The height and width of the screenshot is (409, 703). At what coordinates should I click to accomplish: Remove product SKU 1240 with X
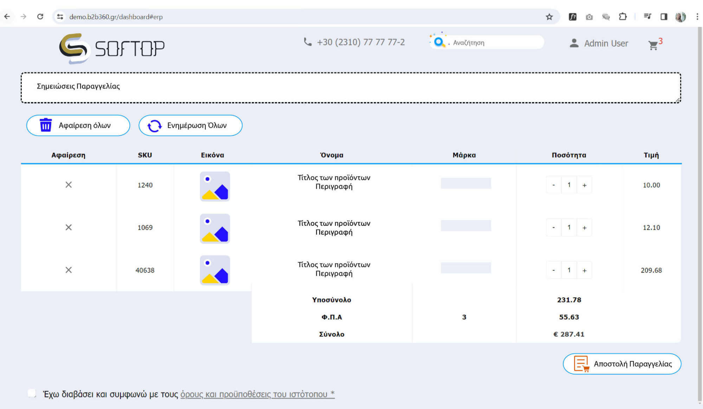click(69, 185)
